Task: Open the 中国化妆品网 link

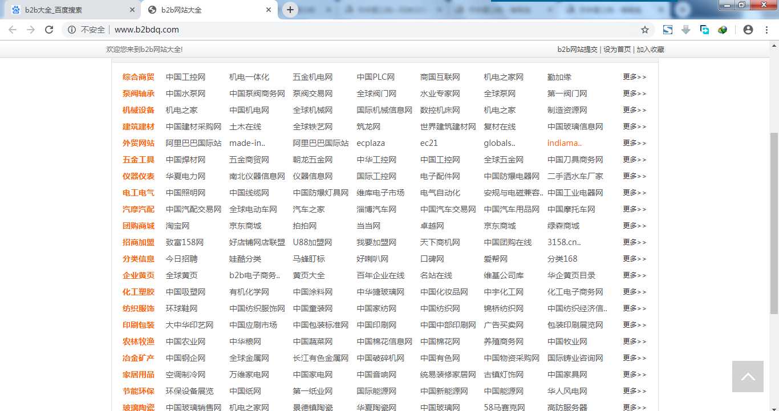Action: [x=444, y=292]
